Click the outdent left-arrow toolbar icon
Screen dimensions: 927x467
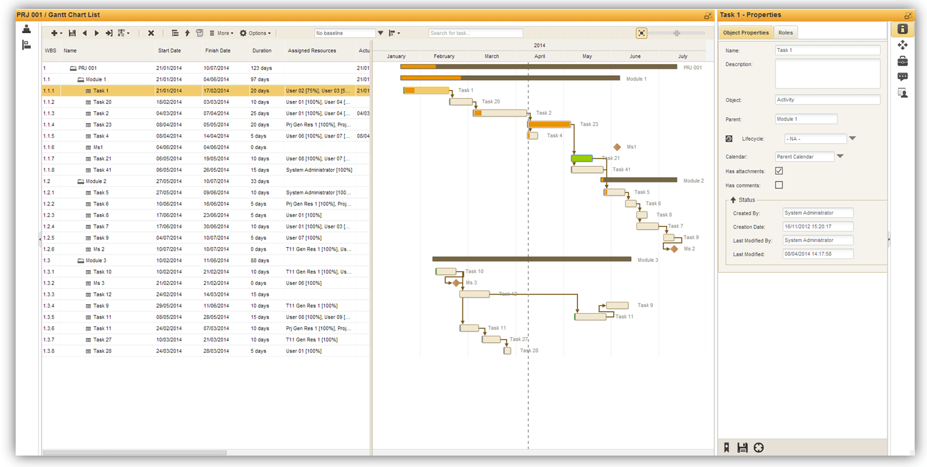(84, 33)
